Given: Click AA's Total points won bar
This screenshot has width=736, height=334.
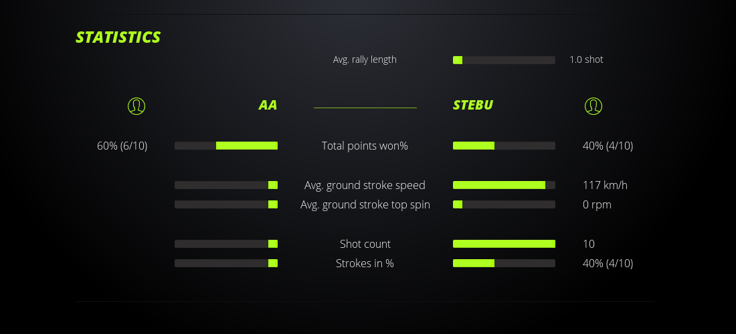Looking at the screenshot, I should click(x=226, y=146).
